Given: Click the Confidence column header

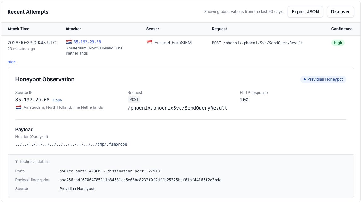Looking at the screenshot, I should pos(342,29).
